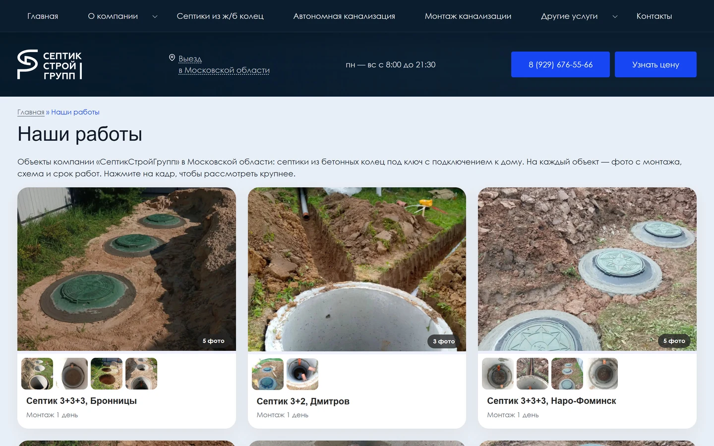This screenshot has width=714, height=446.
Task: Open the О компании menu item
Action: [x=113, y=16]
